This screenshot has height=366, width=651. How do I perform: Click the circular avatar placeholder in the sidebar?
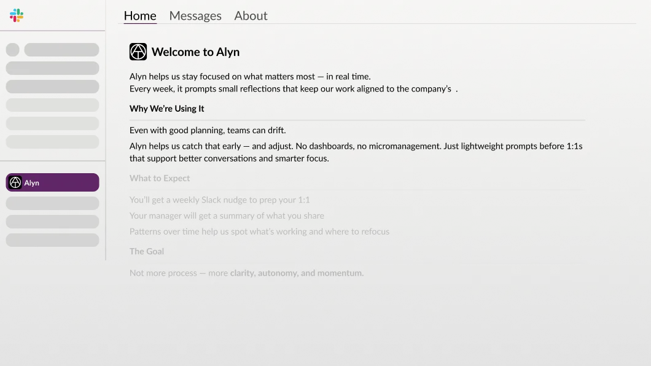12,50
